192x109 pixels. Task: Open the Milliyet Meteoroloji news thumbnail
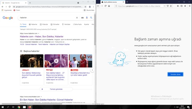click(32, 61)
